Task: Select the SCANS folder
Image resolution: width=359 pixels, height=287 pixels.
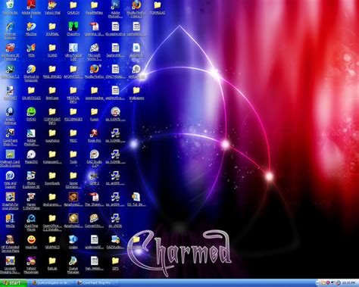Action: pyautogui.click(x=52, y=50)
